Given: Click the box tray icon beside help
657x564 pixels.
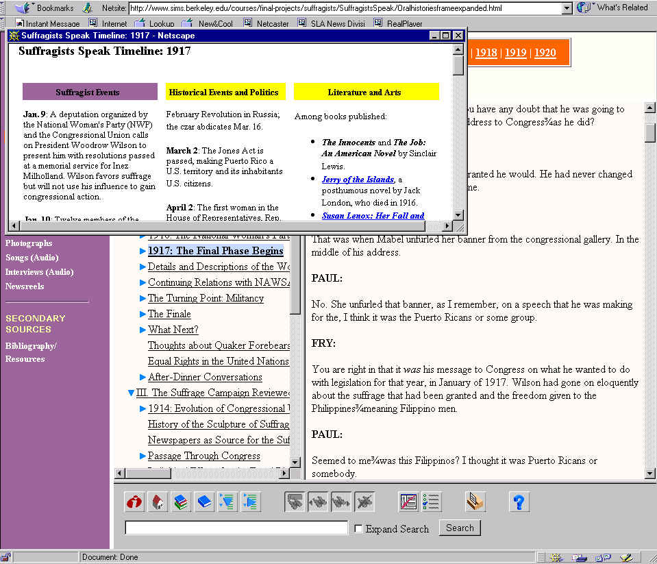Looking at the screenshot, I should pyautogui.click(x=475, y=502).
